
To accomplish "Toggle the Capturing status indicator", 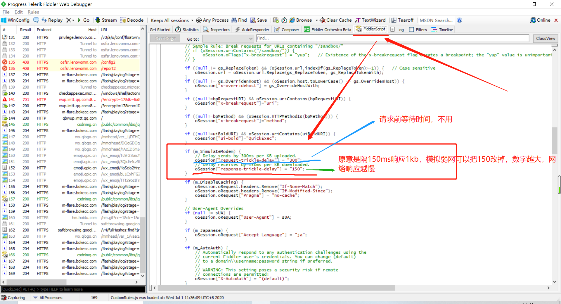I will click(x=13, y=298).
